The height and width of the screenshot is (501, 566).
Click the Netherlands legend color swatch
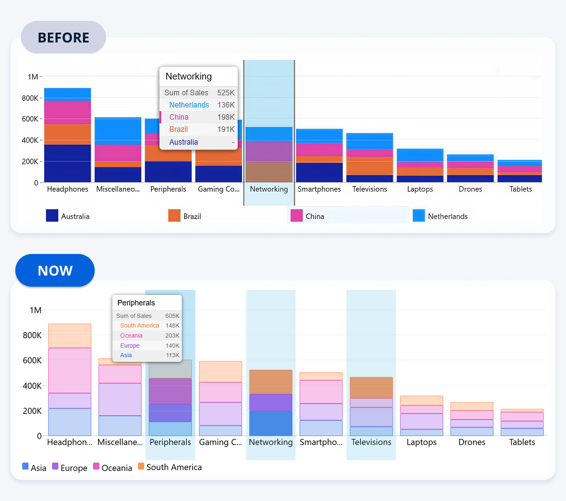(418, 216)
